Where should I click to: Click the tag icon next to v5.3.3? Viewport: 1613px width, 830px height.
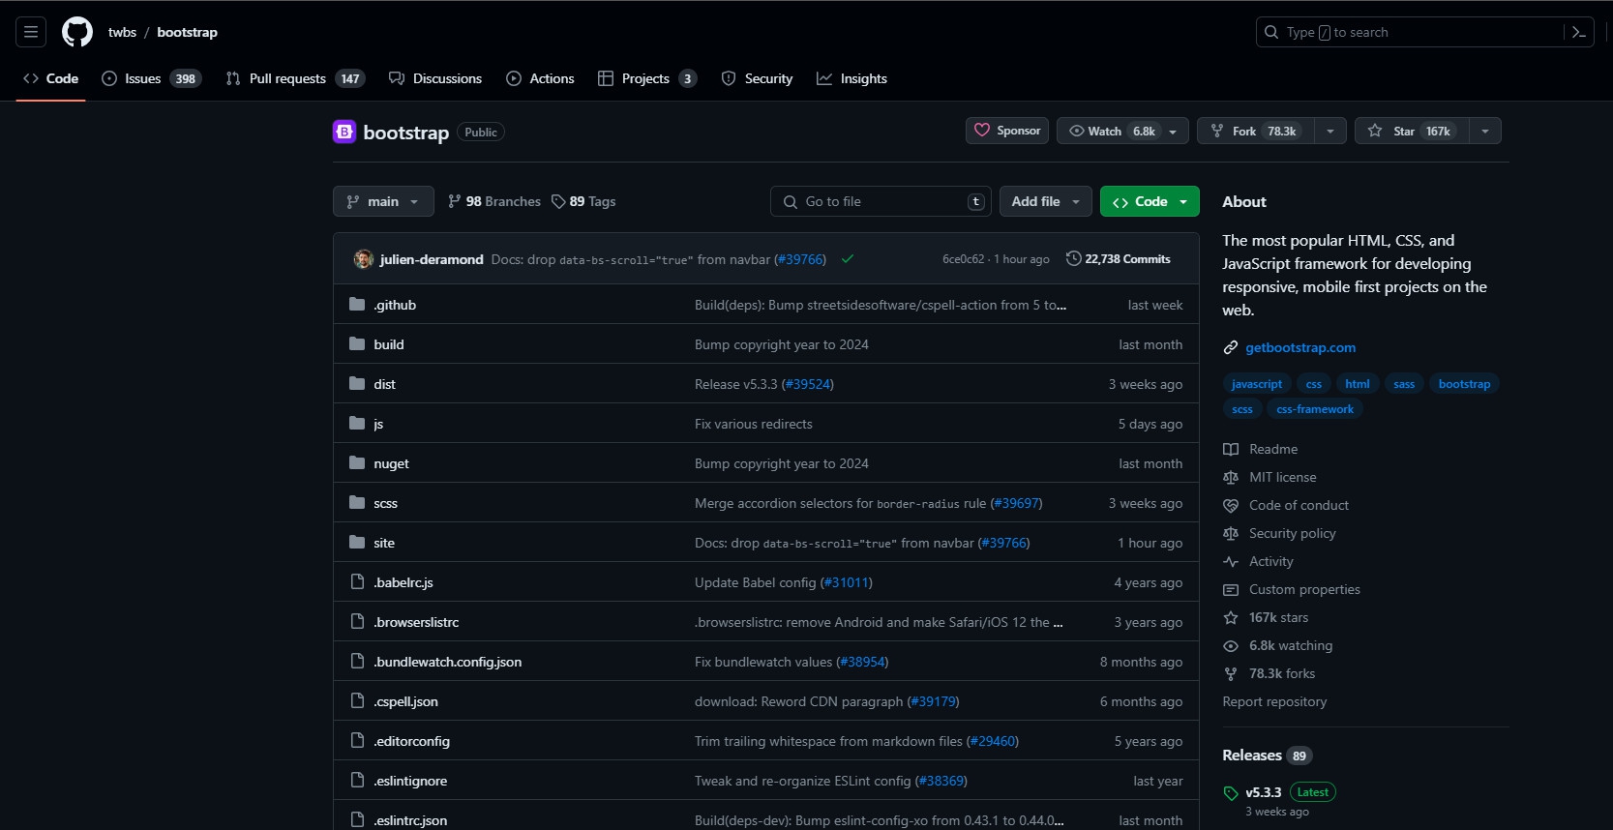point(1231,793)
